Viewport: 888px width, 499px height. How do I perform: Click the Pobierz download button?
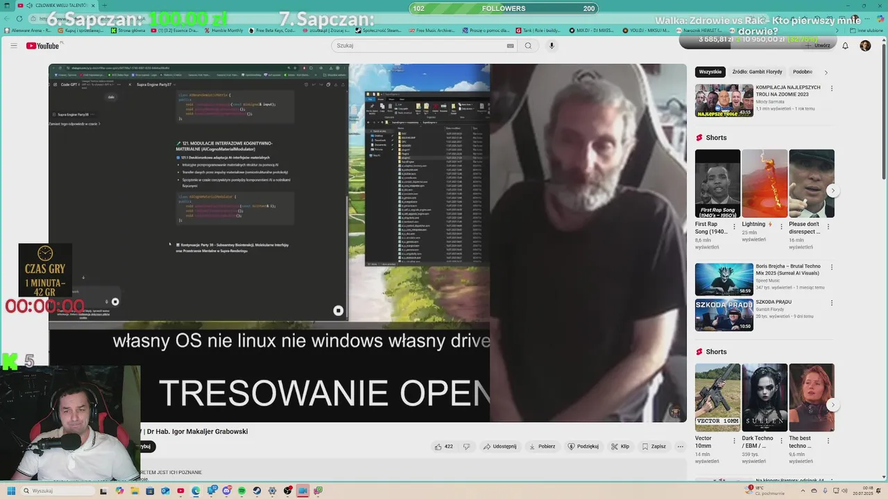point(542,446)
